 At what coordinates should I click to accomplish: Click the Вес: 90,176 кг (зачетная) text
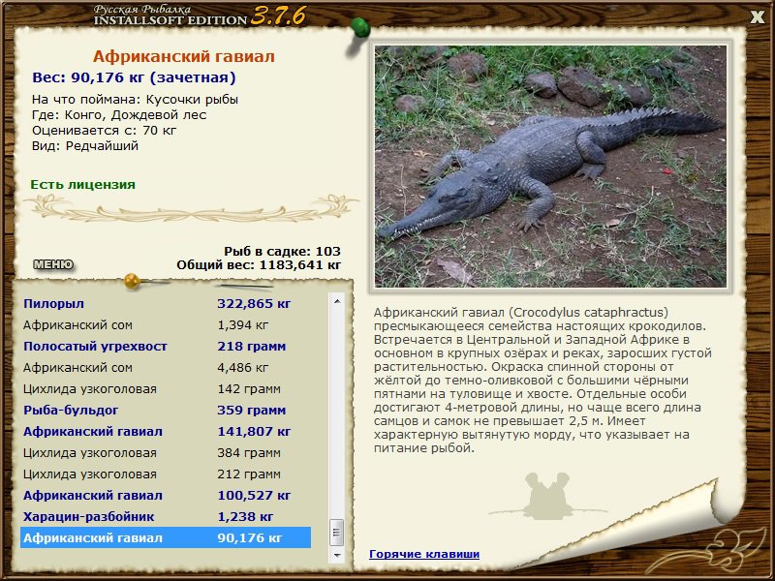coord(134,77)
